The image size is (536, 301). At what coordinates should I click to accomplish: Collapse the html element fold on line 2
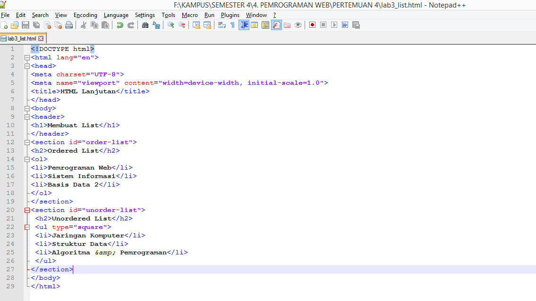27,57
